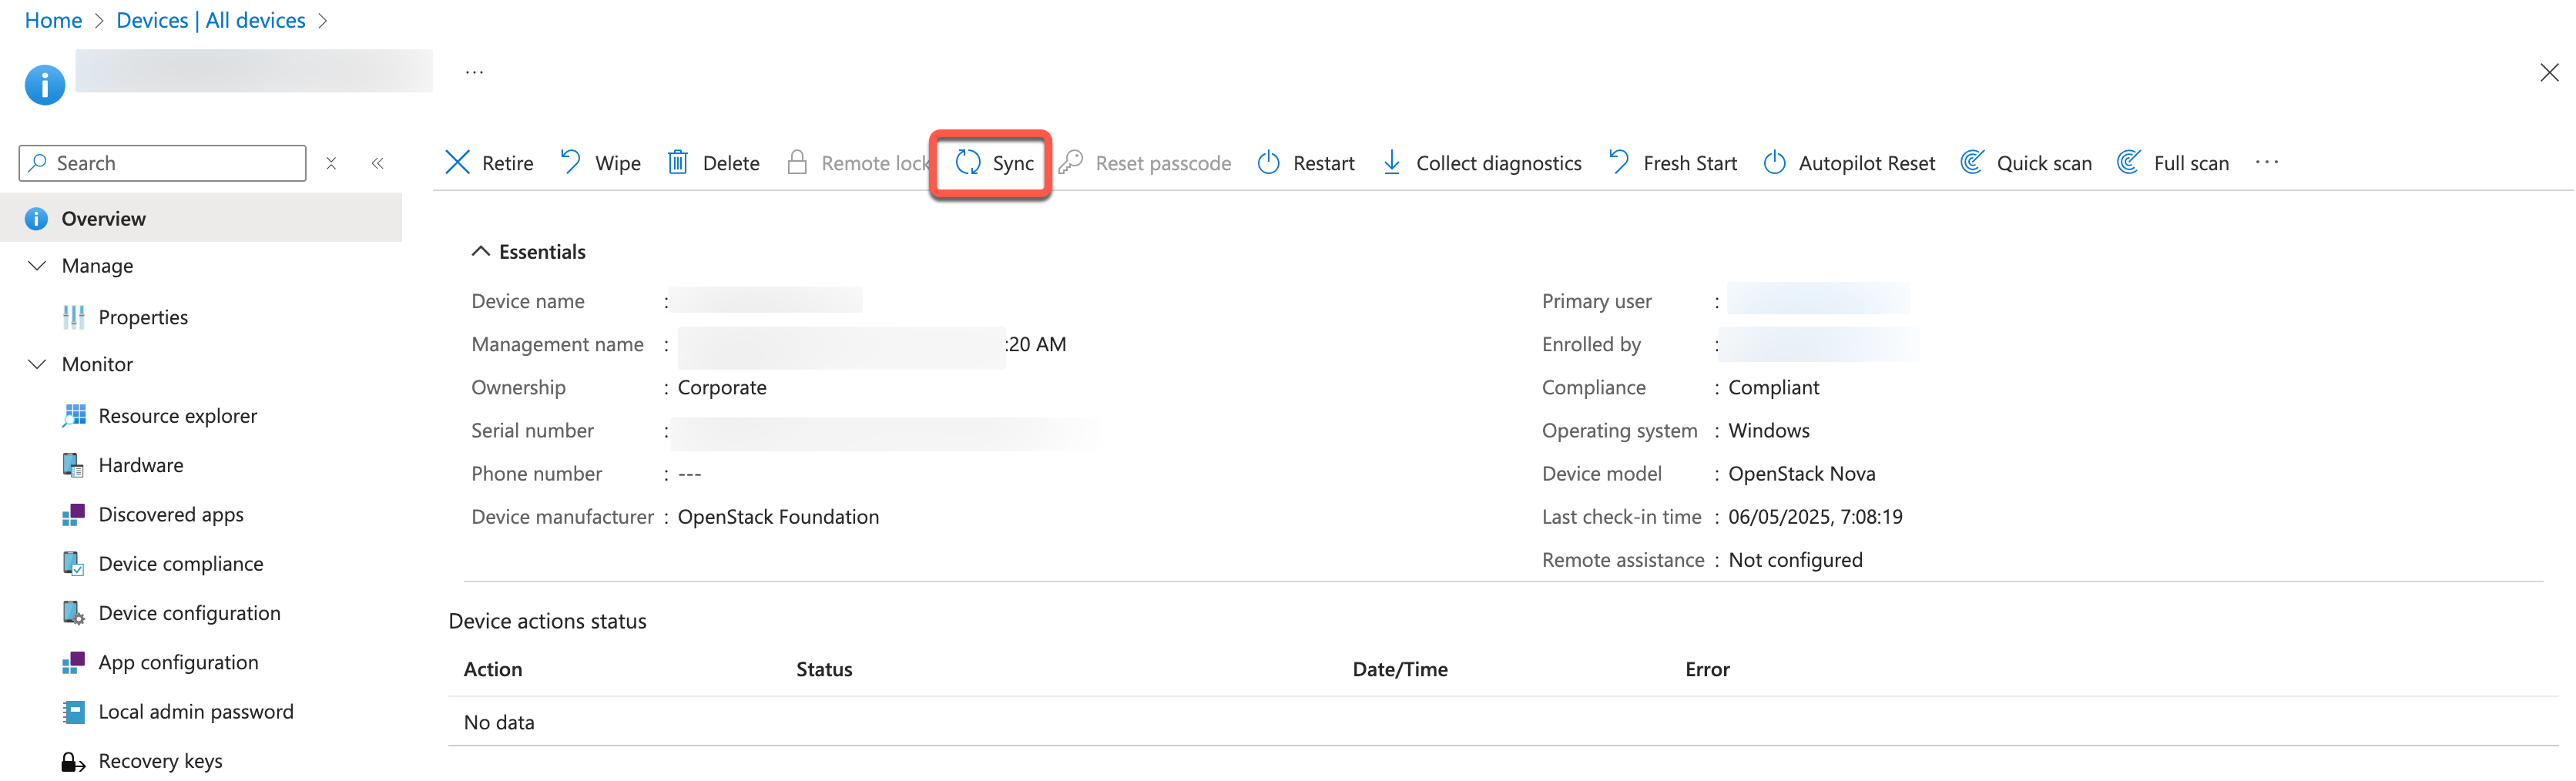Open more toolbar actions ellipsis
The height and width of the screenshot is (781, 2576).
(x=2267, y=163)
